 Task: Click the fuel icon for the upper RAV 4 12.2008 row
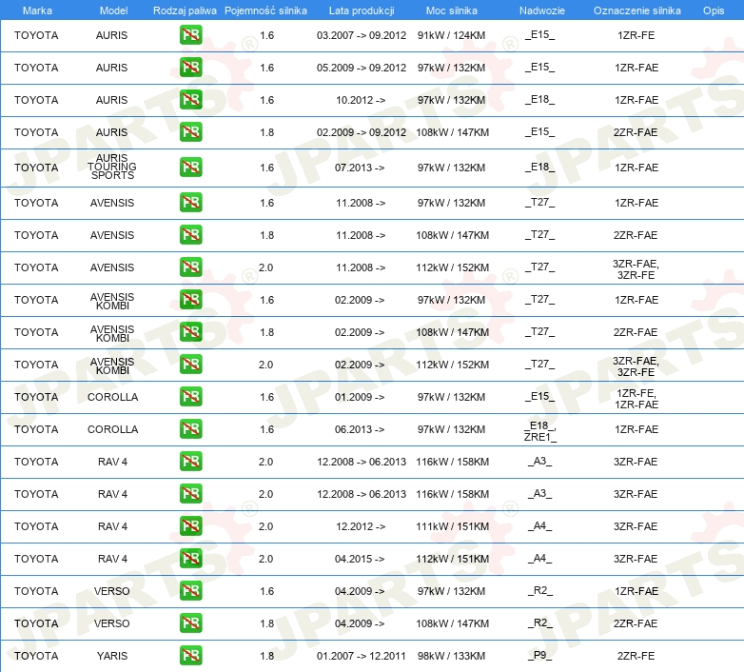[190, 462]
